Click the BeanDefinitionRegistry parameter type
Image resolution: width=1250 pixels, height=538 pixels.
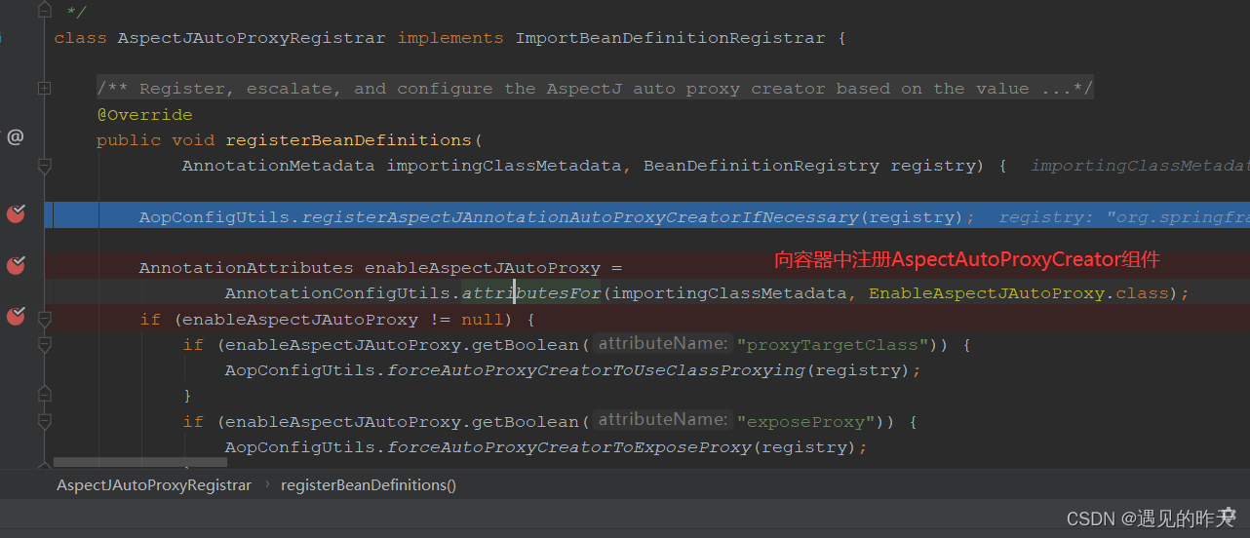761,166
